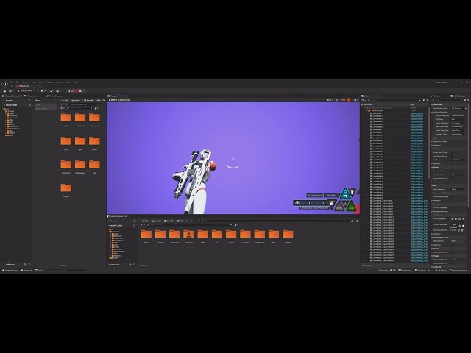Click Revision Control in the status bar
The image size is (471, 353).
(x=458, y=270)
